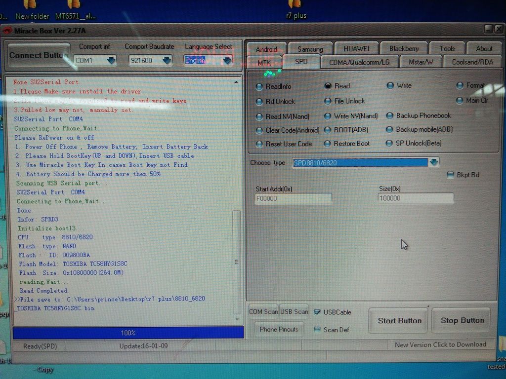
Task: Click the COM Scan button
Action: pos(263,312)
